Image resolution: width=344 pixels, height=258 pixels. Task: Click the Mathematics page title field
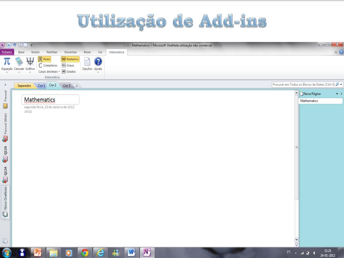tap(50, 100)
